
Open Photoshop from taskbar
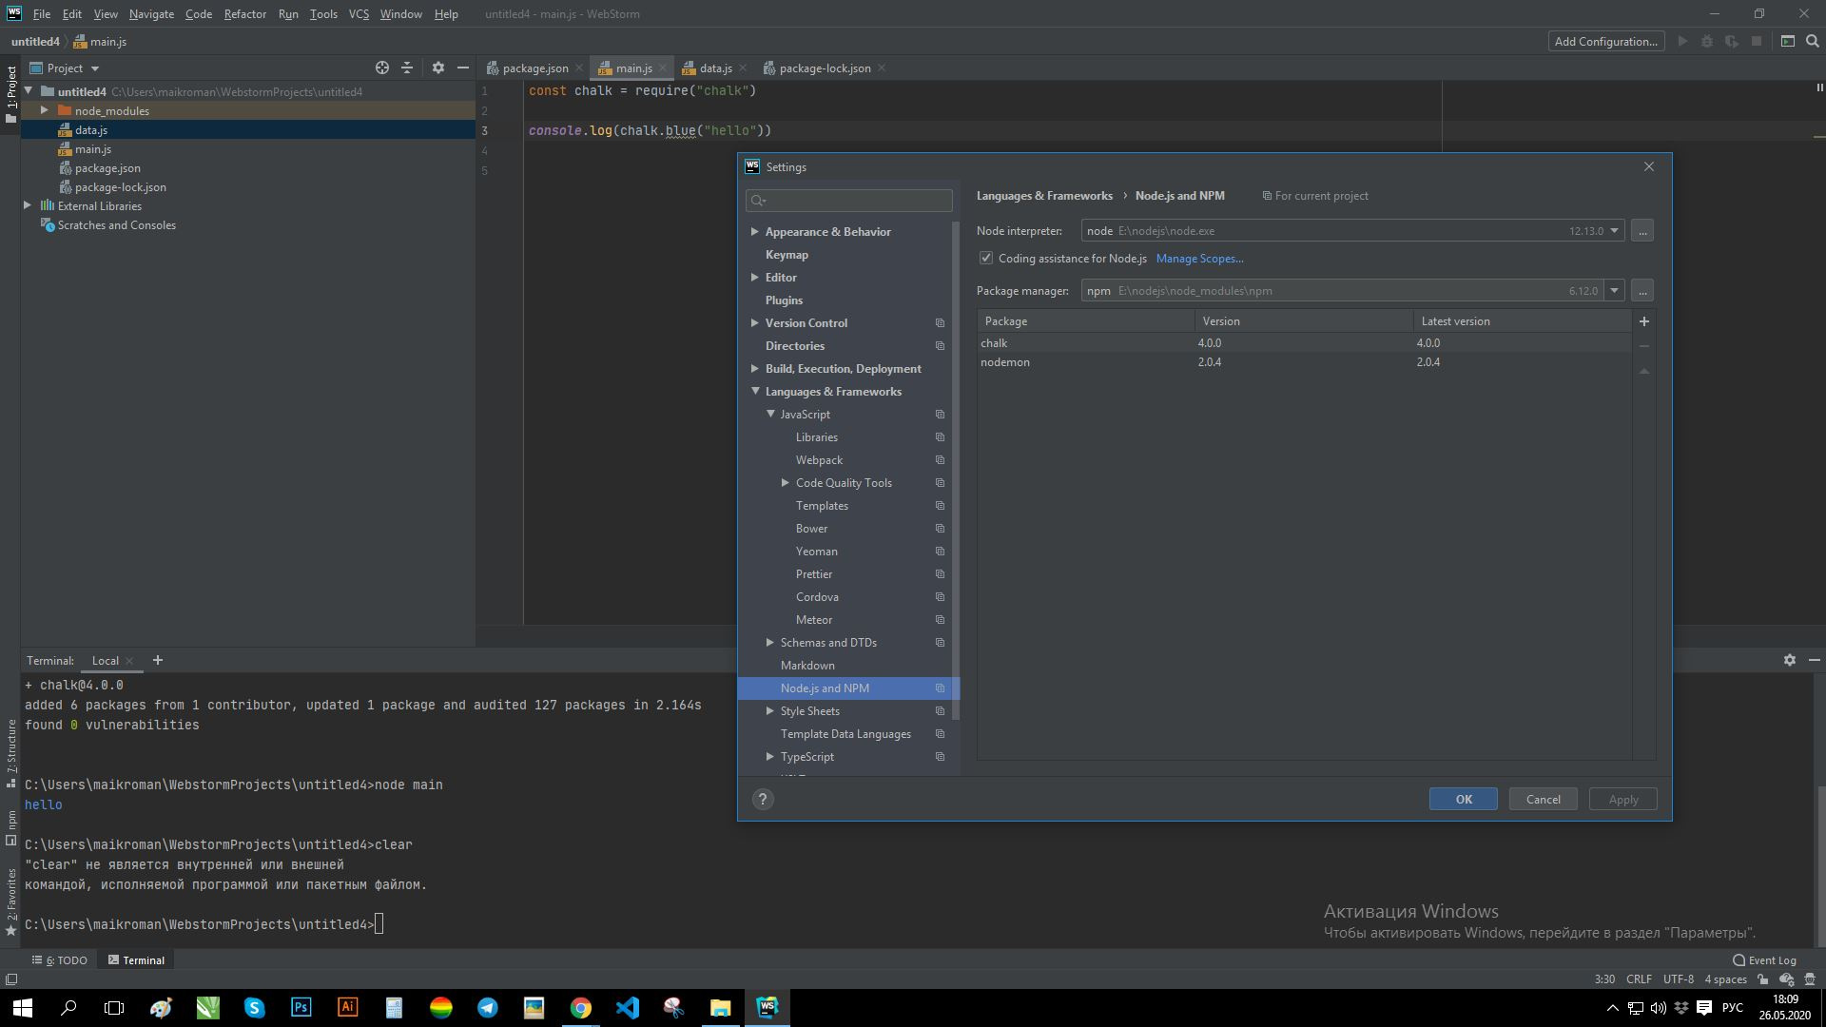coord(301,1007)
